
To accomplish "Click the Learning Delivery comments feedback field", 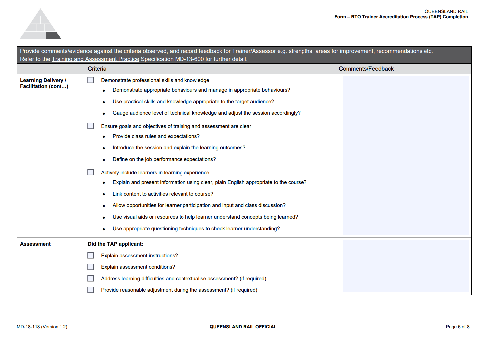I will click(x=406, y=156).
